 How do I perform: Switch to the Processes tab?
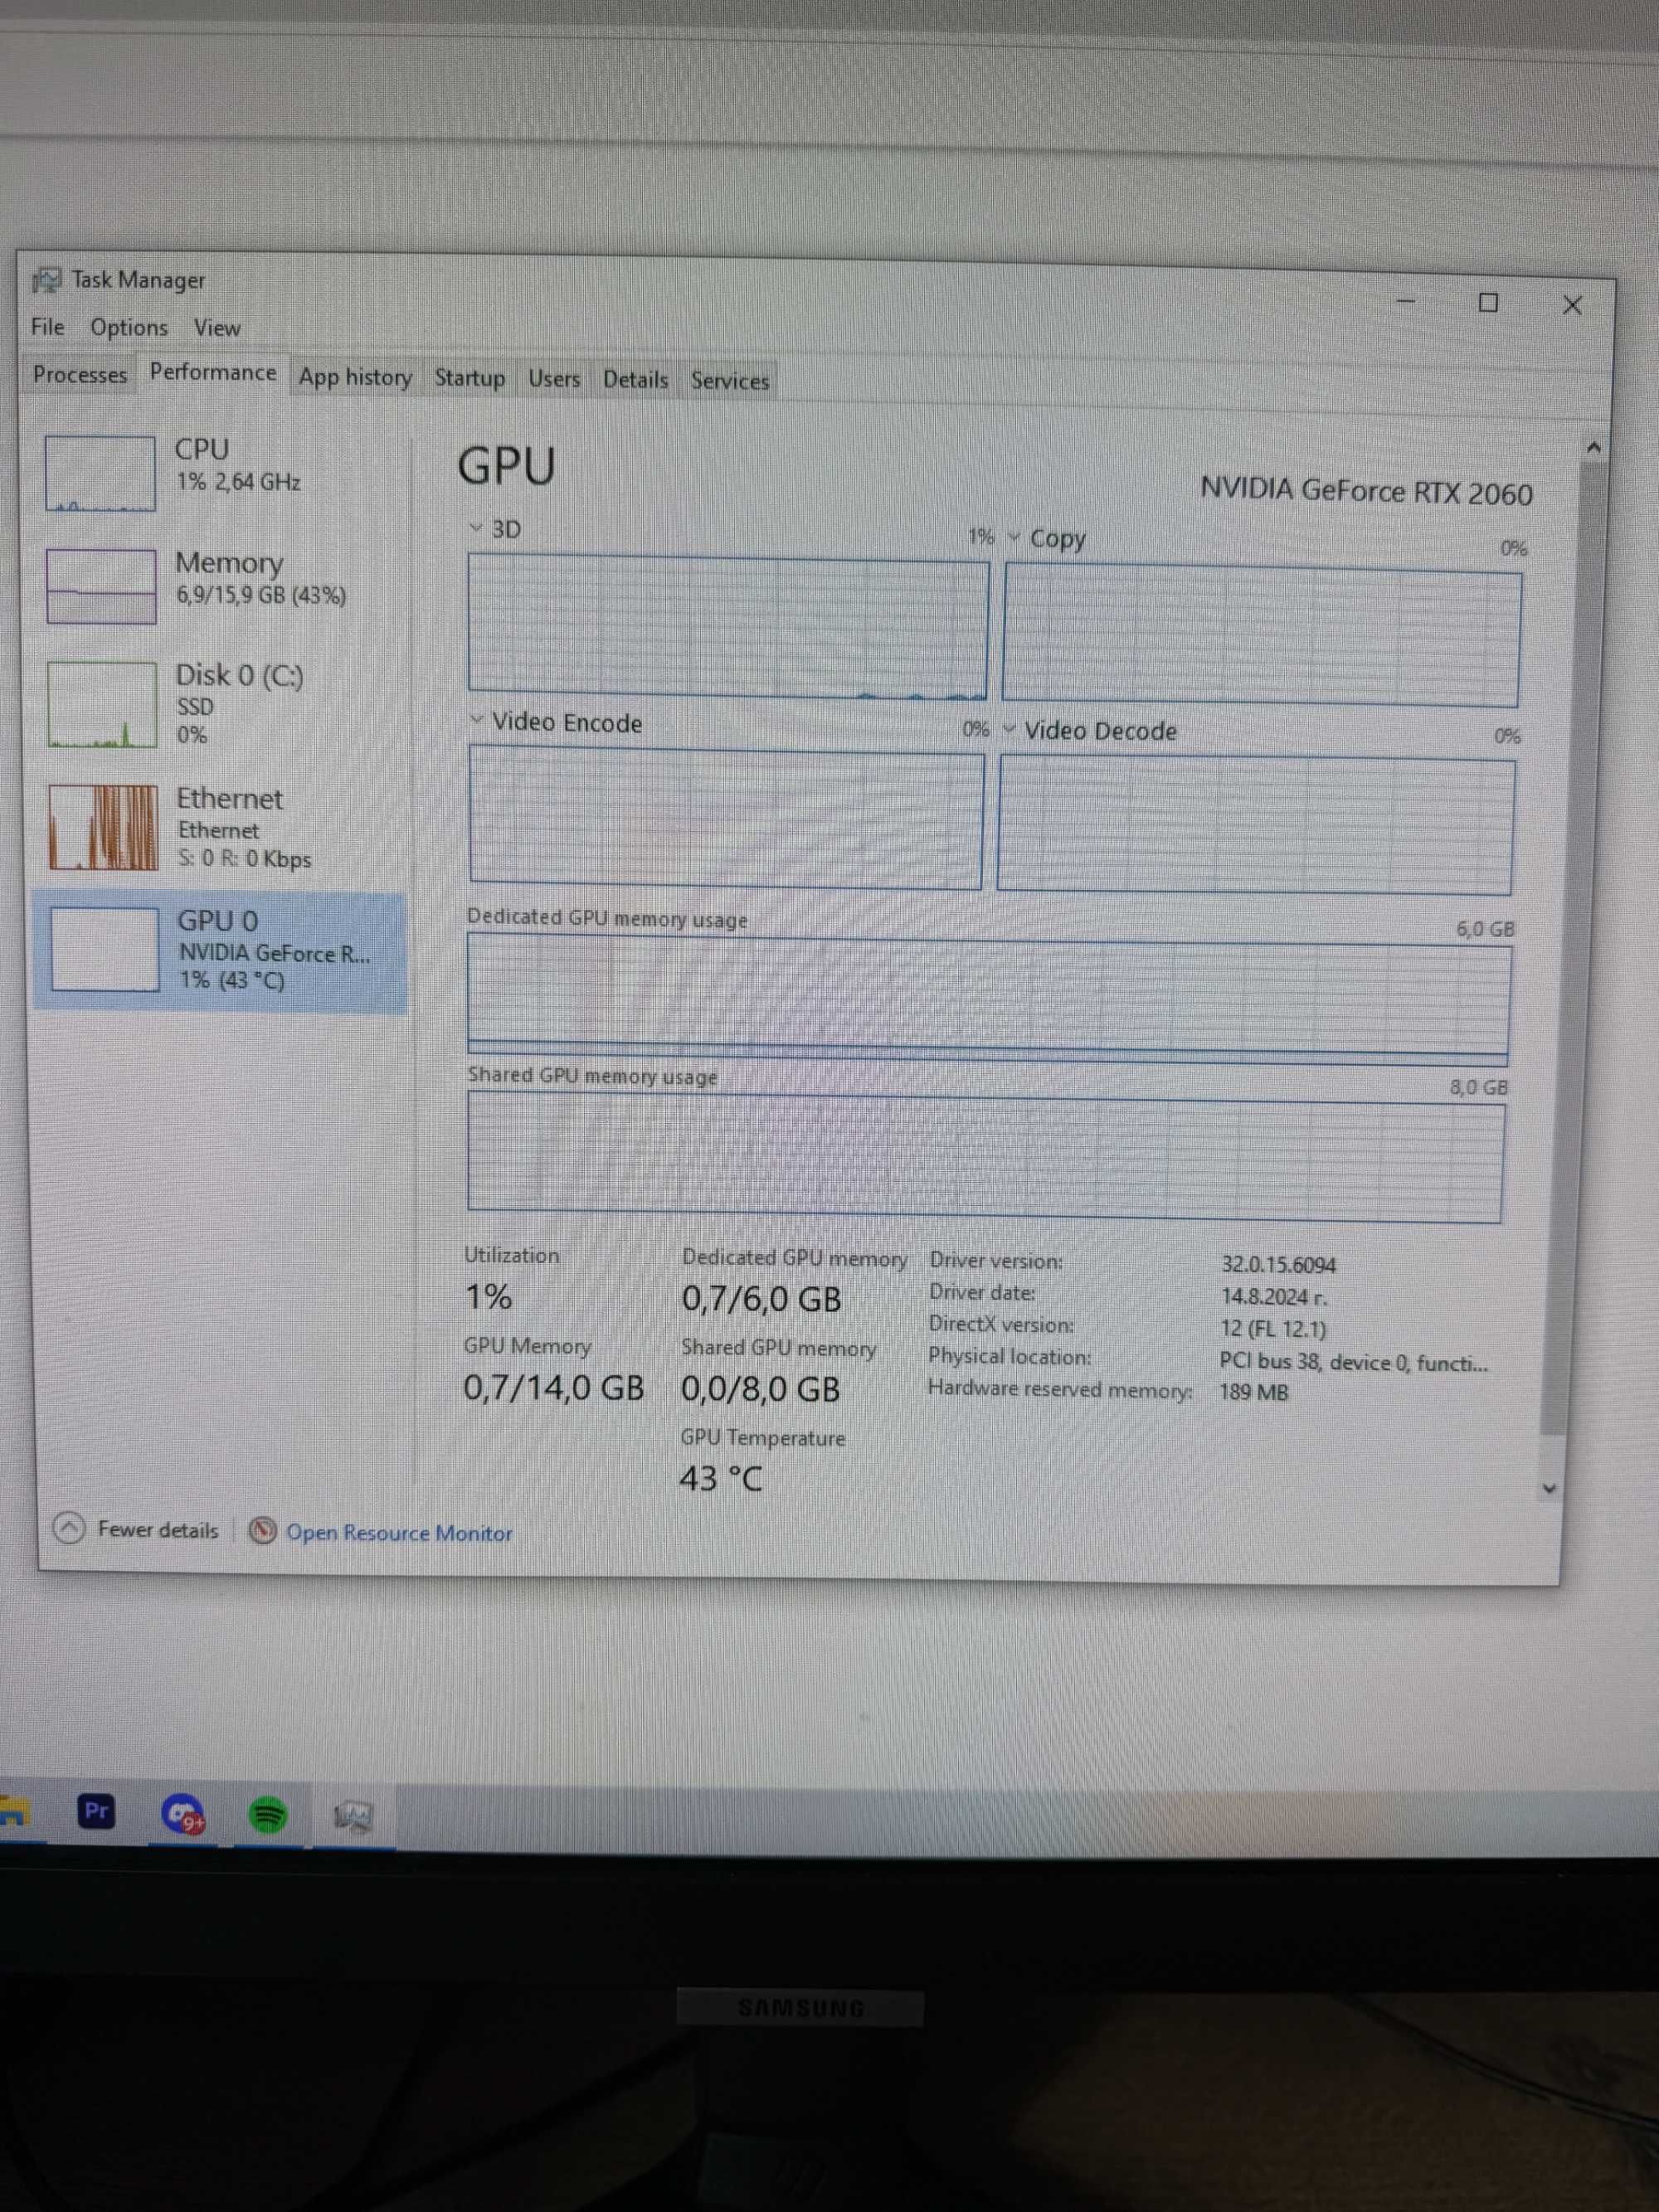coord(79,375)
